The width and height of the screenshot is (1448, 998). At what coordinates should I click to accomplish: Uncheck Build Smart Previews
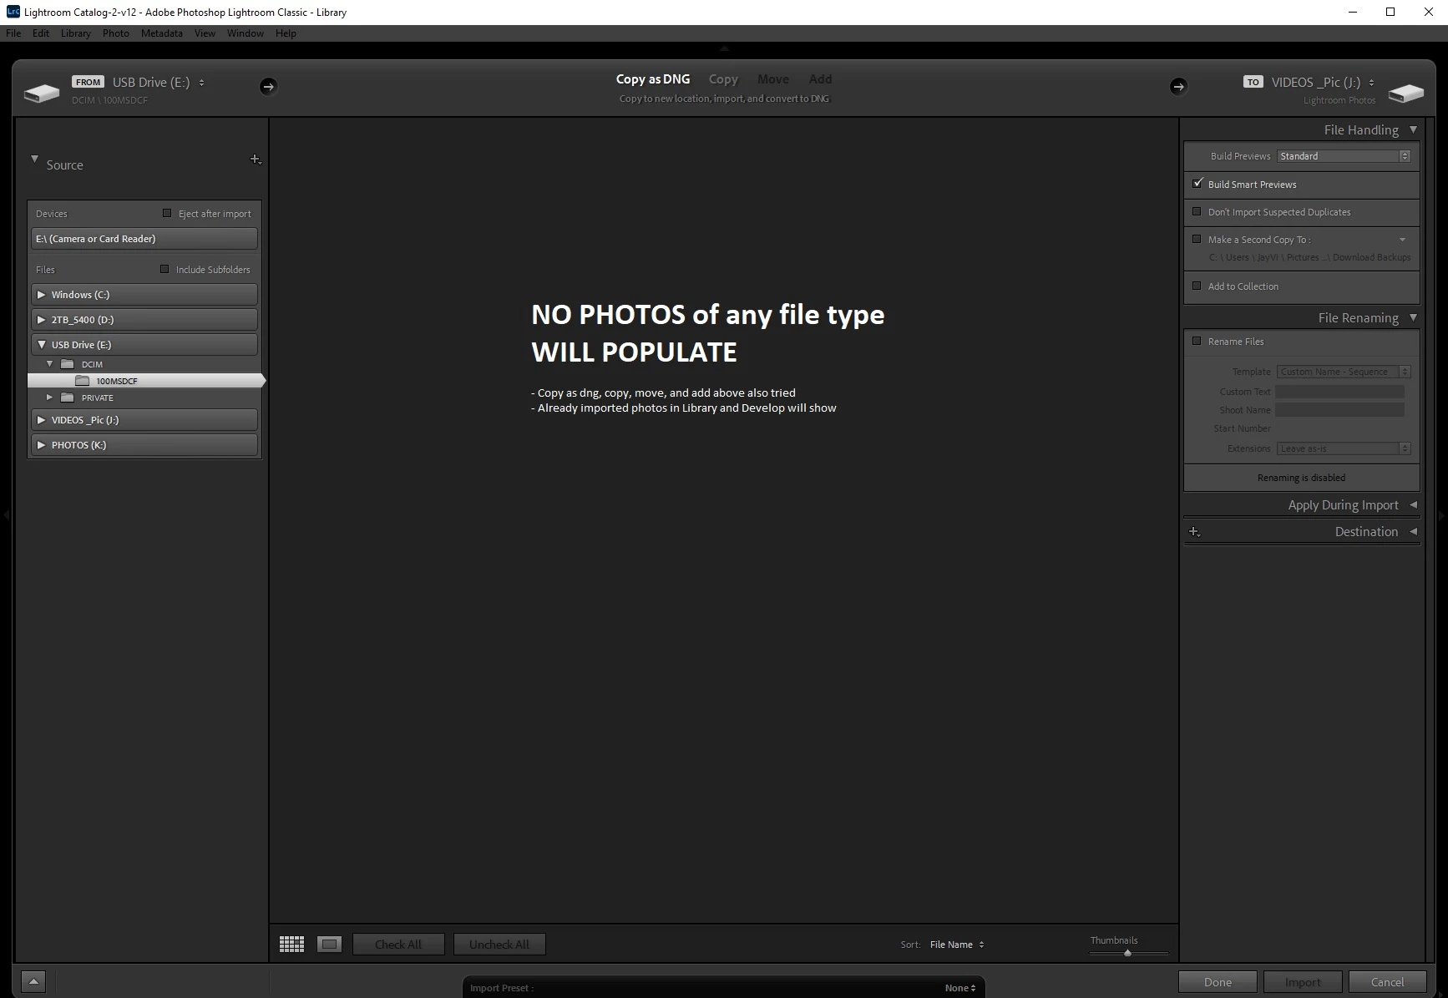point(1197,184)
